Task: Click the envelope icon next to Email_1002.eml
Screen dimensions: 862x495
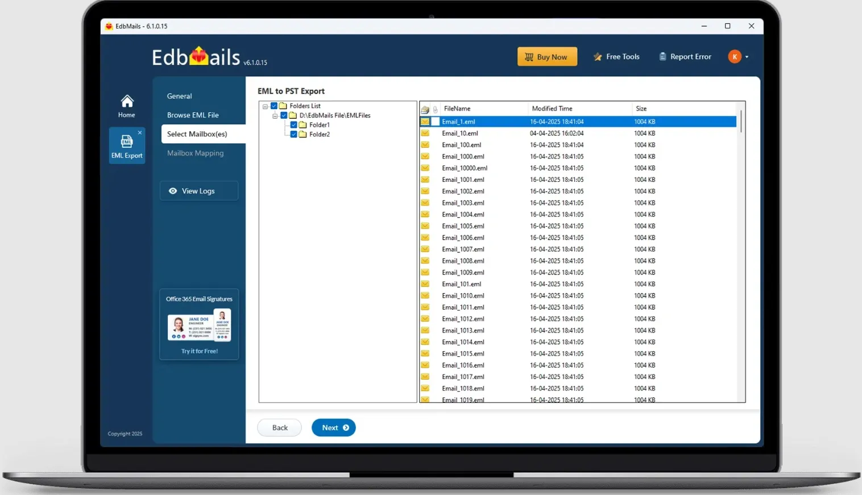Action: point(425,191)
